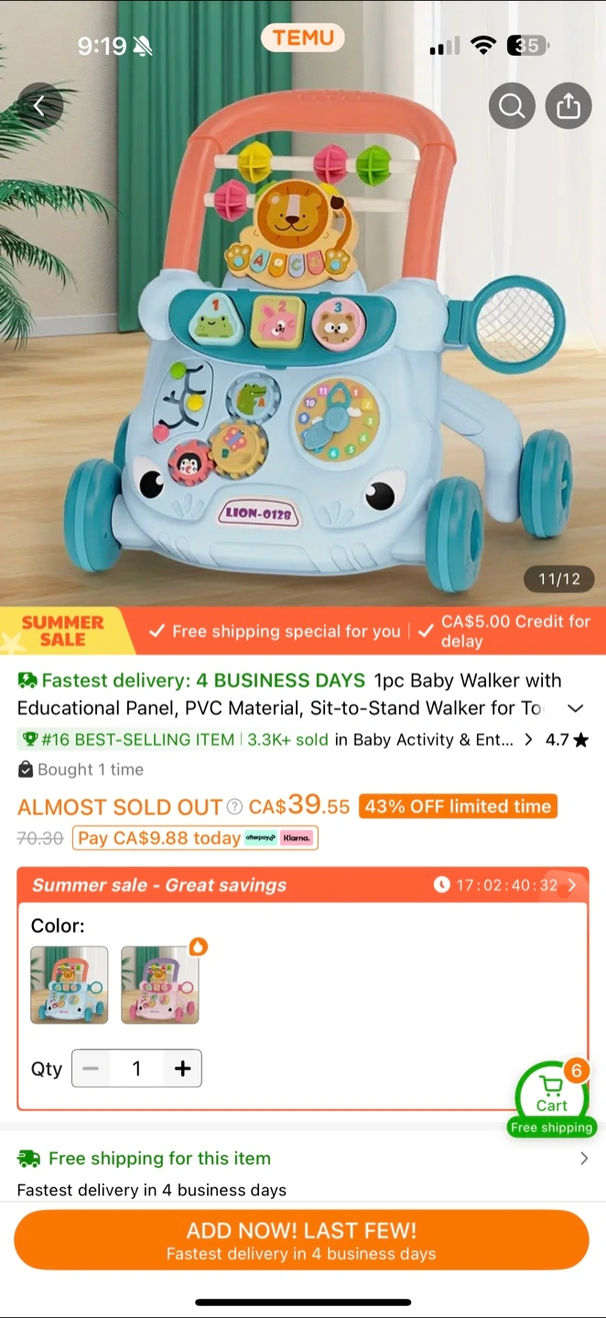Decrease quantity with the minus button
This screenshot has width=606, height=1318.
click(91, 1068)
